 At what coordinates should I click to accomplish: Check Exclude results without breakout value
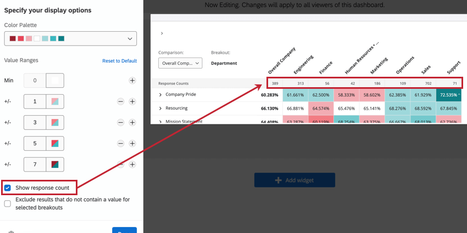[x=8, y=203]
